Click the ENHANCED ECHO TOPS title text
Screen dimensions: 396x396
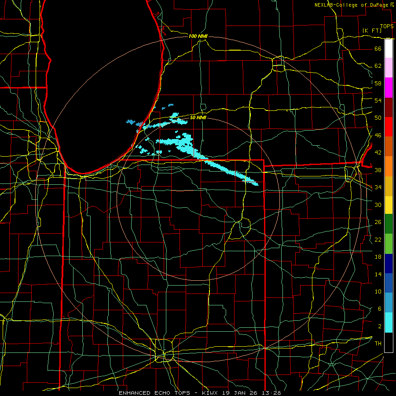(154, 393)
